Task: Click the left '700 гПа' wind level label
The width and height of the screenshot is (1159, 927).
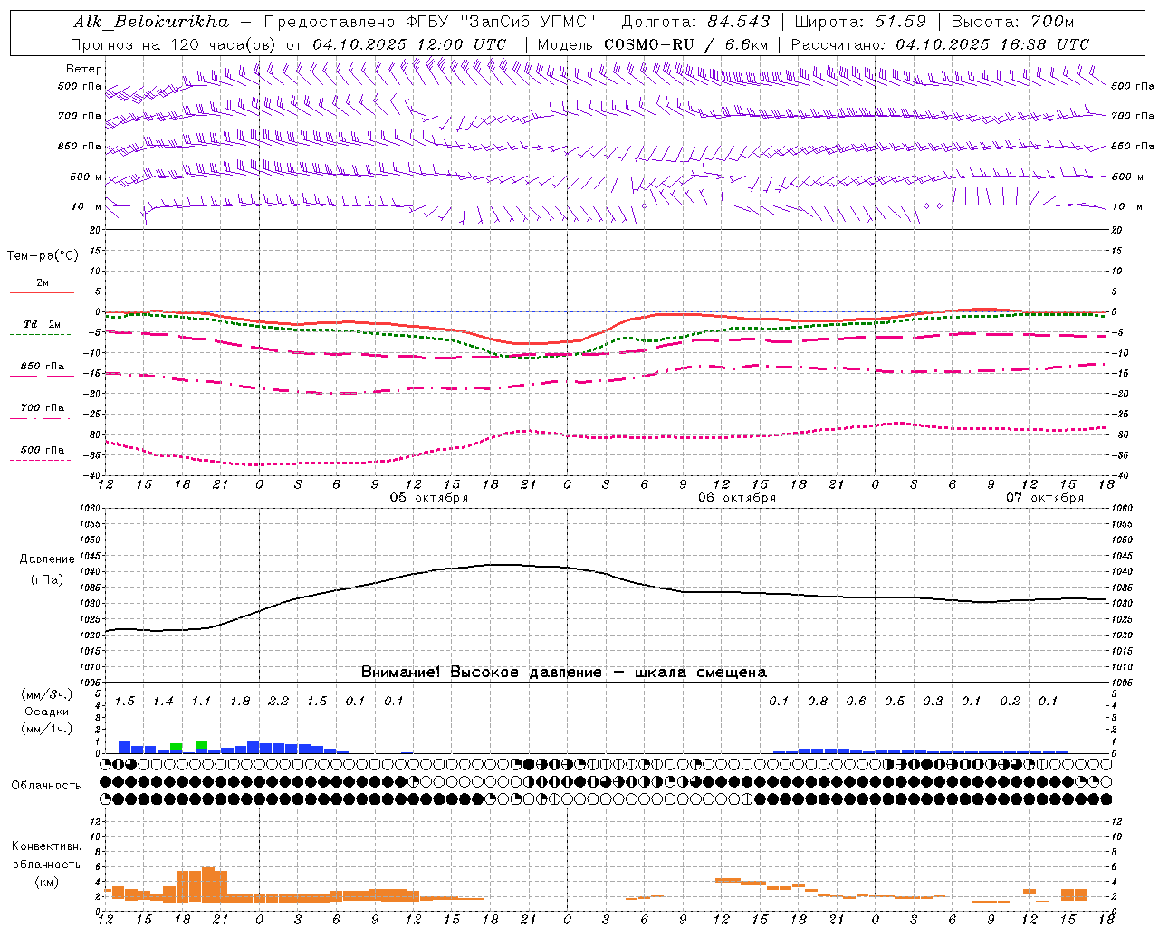Action: [x=80, y=116]
